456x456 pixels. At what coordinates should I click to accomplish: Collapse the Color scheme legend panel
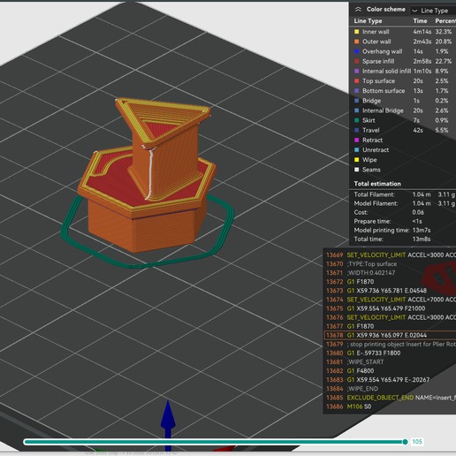[x=358, y=10]
